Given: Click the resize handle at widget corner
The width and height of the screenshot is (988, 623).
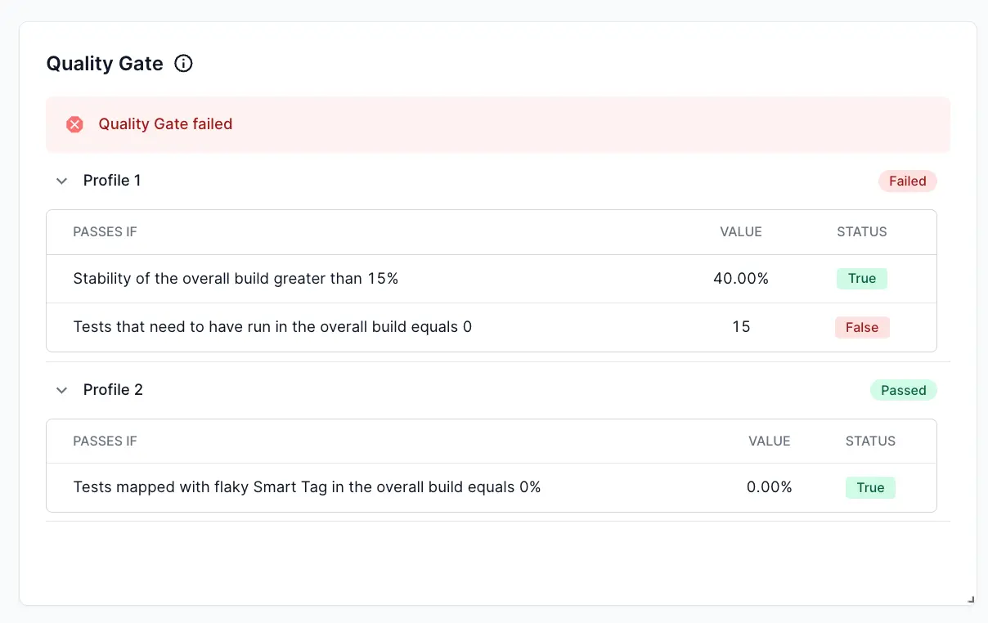Looking at the screenshot, I should pos(971,599).
